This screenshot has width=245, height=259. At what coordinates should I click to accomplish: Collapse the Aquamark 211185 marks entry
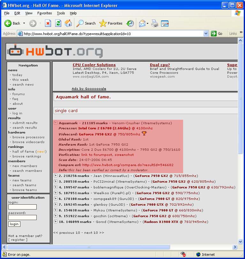point(56,123)
